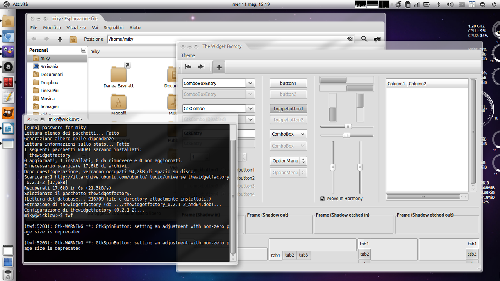The image size is (500, 281).
Task: Open the Theme menu in Widget Factory
Action: 188,55
